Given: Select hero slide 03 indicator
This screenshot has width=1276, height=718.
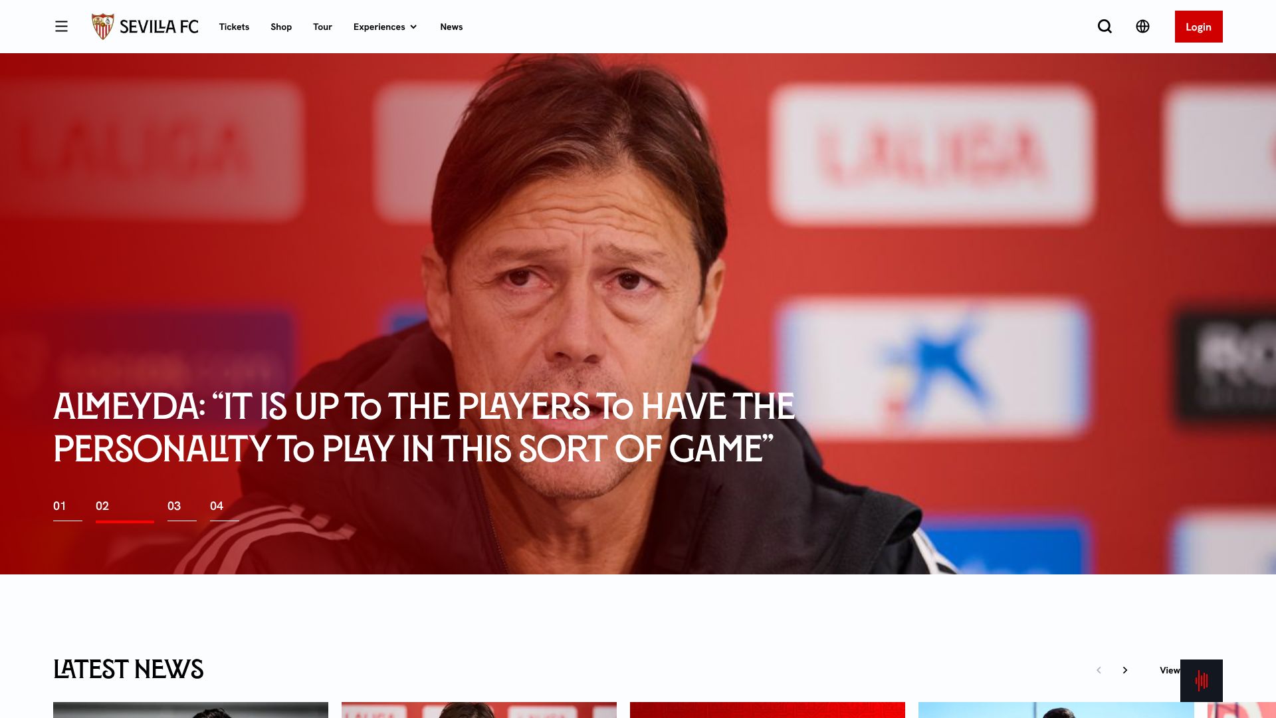Looking at the screenshot, I should click(181, 510).
